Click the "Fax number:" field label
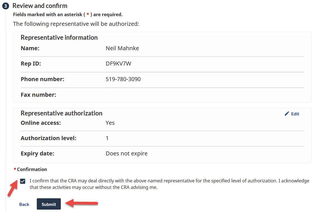Screen dimensions: 312x215 click(38, 95)
